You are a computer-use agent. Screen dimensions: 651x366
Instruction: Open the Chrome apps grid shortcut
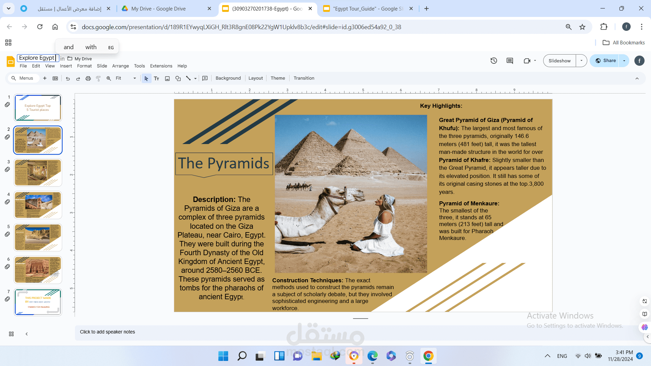click(8, 42)
